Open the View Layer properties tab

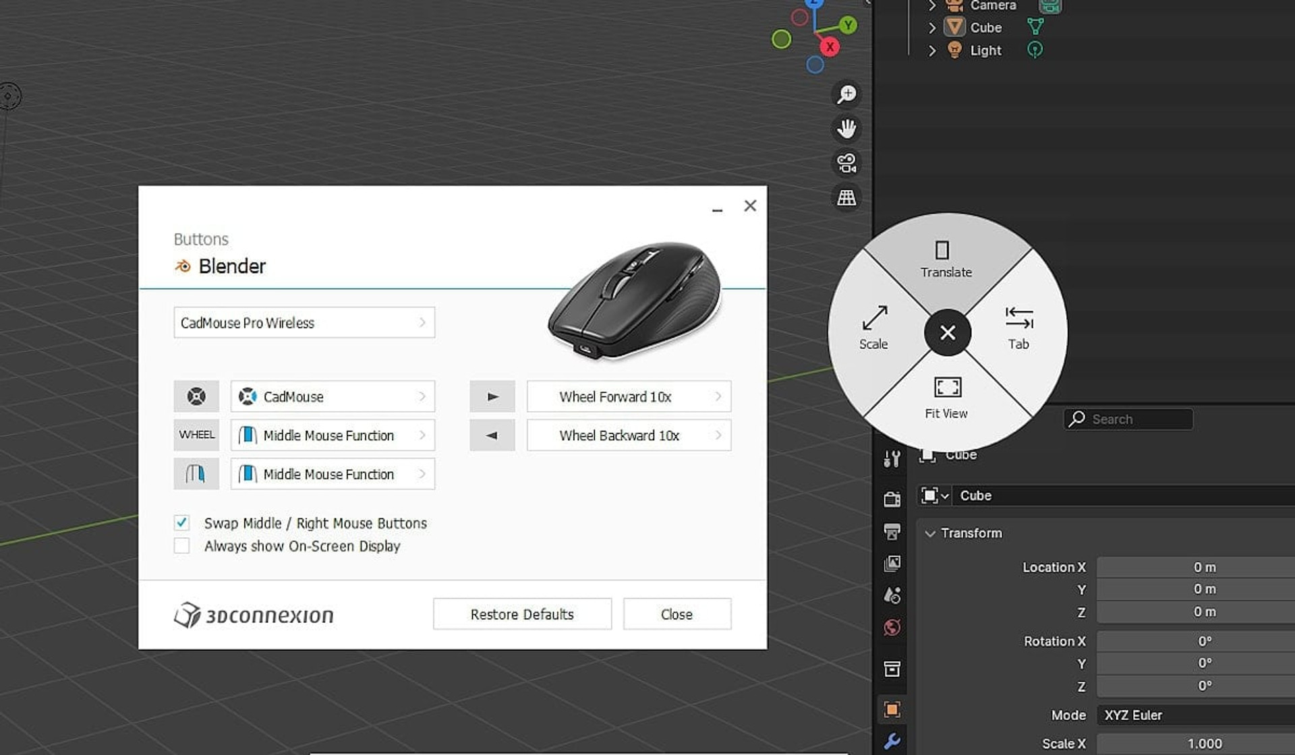[x=892, y=564]
